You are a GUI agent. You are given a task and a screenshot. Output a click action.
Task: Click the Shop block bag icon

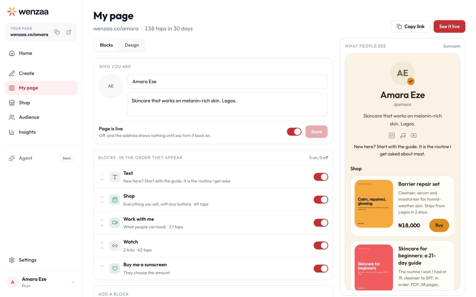point(115,200)
